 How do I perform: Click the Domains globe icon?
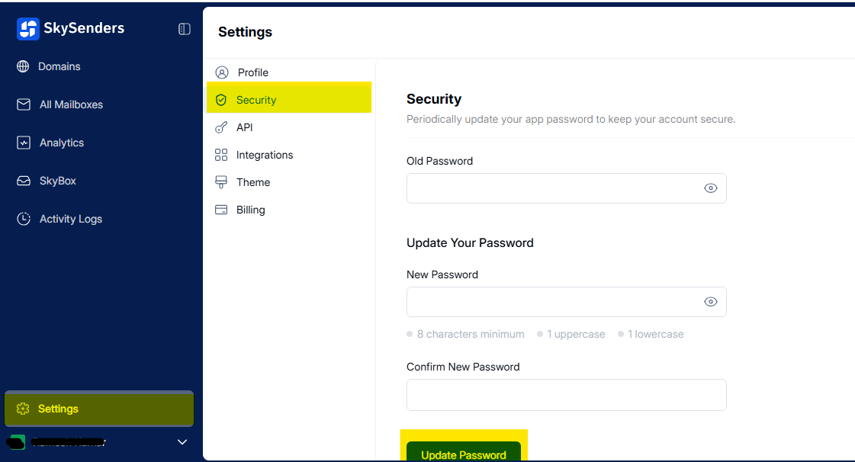tap(23, 66)
